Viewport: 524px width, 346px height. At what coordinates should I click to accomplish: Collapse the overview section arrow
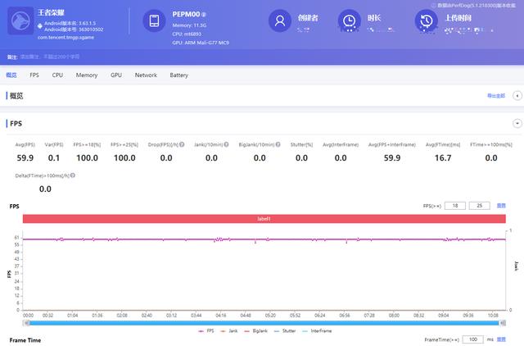[517, 96]
